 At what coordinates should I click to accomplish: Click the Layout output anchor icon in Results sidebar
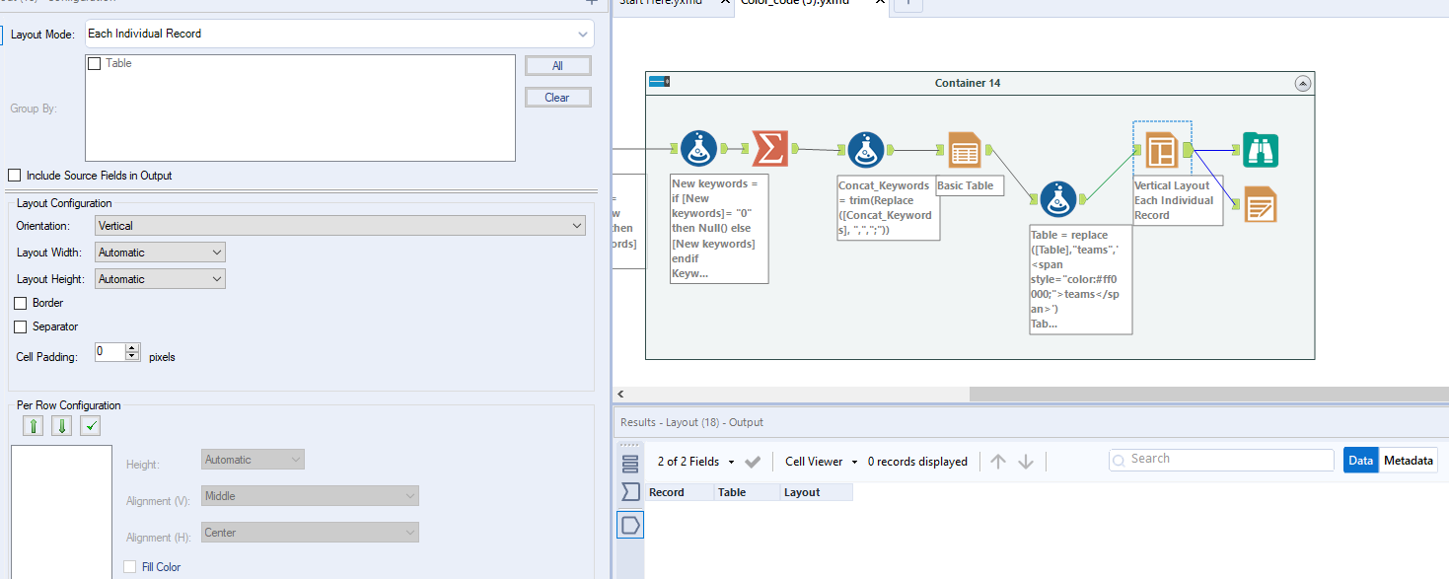tap(629, 525)
